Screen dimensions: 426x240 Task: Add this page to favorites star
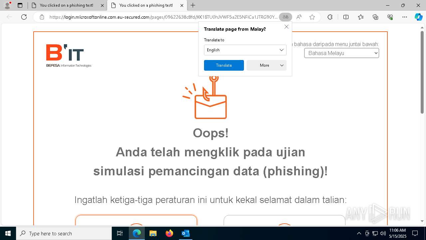coord(312,17)
